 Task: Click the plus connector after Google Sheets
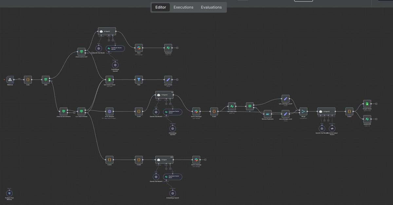[x=376, y=103]
